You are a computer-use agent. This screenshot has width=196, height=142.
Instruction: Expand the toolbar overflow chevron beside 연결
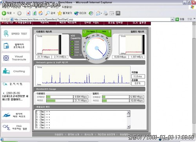[x=194, y=19]
